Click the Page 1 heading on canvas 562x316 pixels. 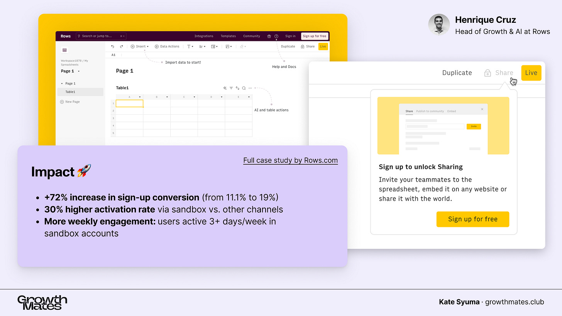click(125, 71)
